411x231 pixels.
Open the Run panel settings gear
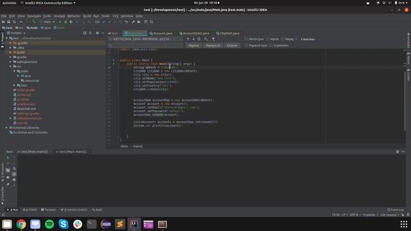tap(398, 151)
